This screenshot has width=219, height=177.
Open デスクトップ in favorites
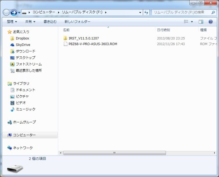click(25, 58)
